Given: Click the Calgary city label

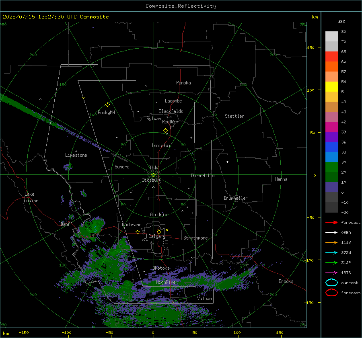Looking at the screenshot, I should coord(157,236).
